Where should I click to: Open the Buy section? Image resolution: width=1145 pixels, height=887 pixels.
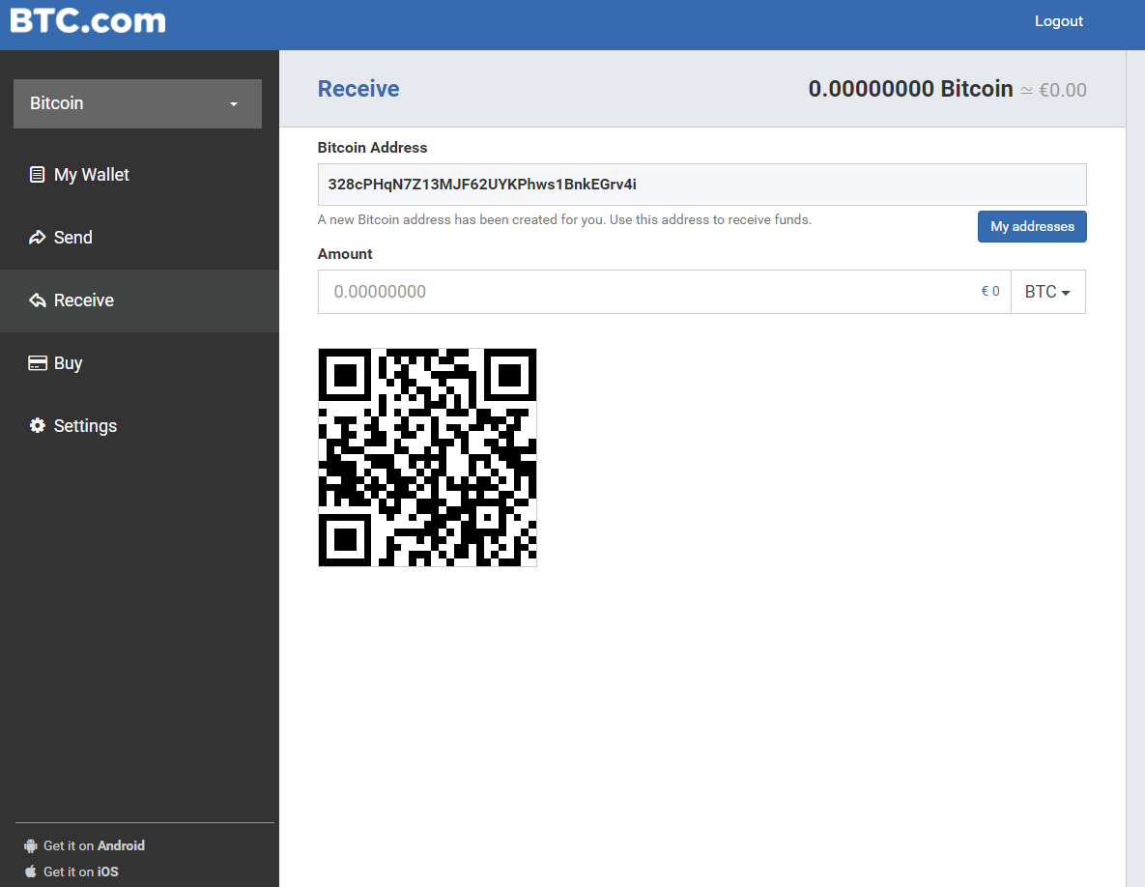pos(139,363)
